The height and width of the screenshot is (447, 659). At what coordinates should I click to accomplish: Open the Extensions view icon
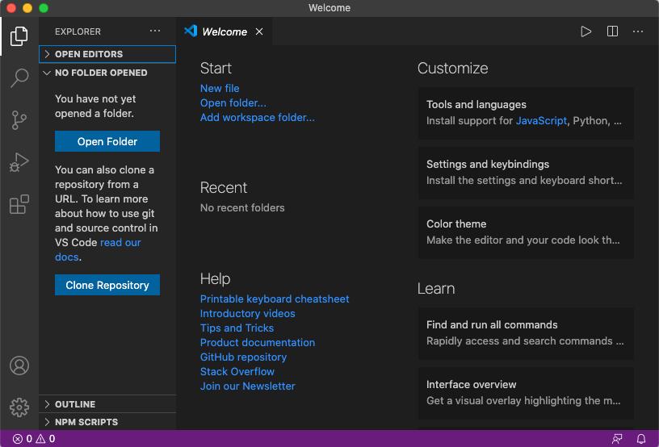point(19,204)
